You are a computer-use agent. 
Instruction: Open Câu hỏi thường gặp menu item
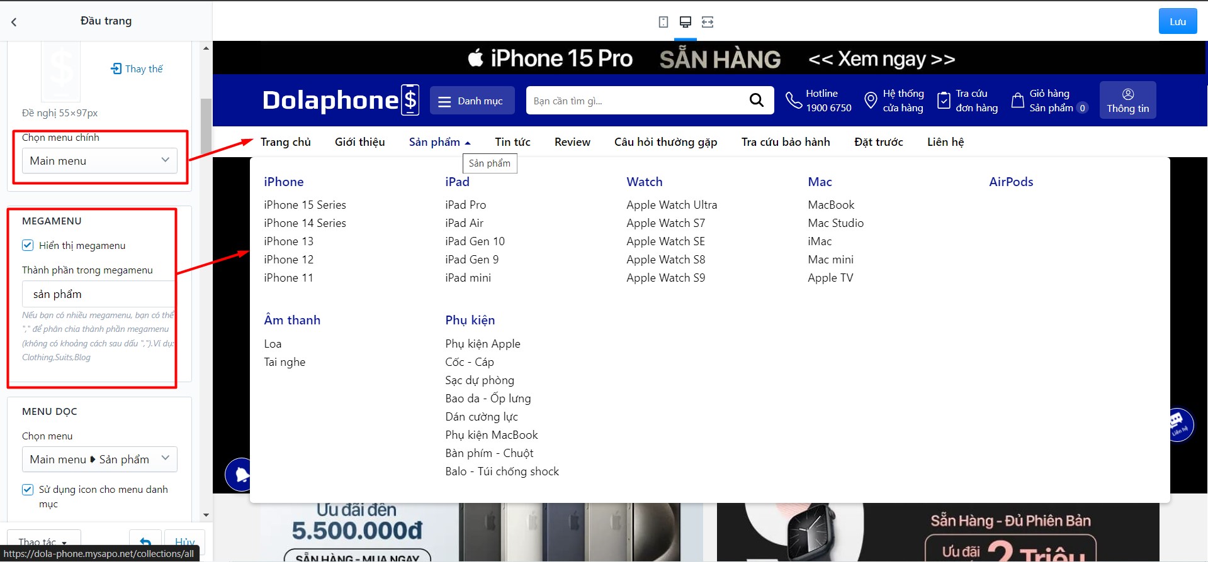(x=666, y=142)
